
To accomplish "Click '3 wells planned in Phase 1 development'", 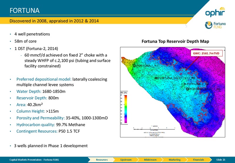I will pyautogui.click(x=51, y=146).
